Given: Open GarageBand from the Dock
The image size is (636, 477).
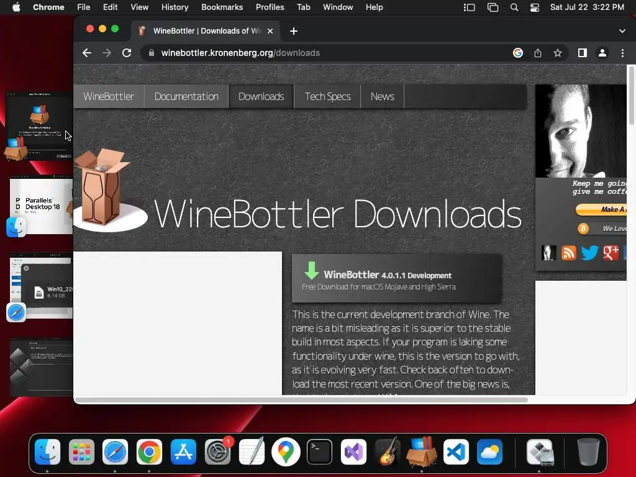Looking at the screenshot, I should [388, 452].
